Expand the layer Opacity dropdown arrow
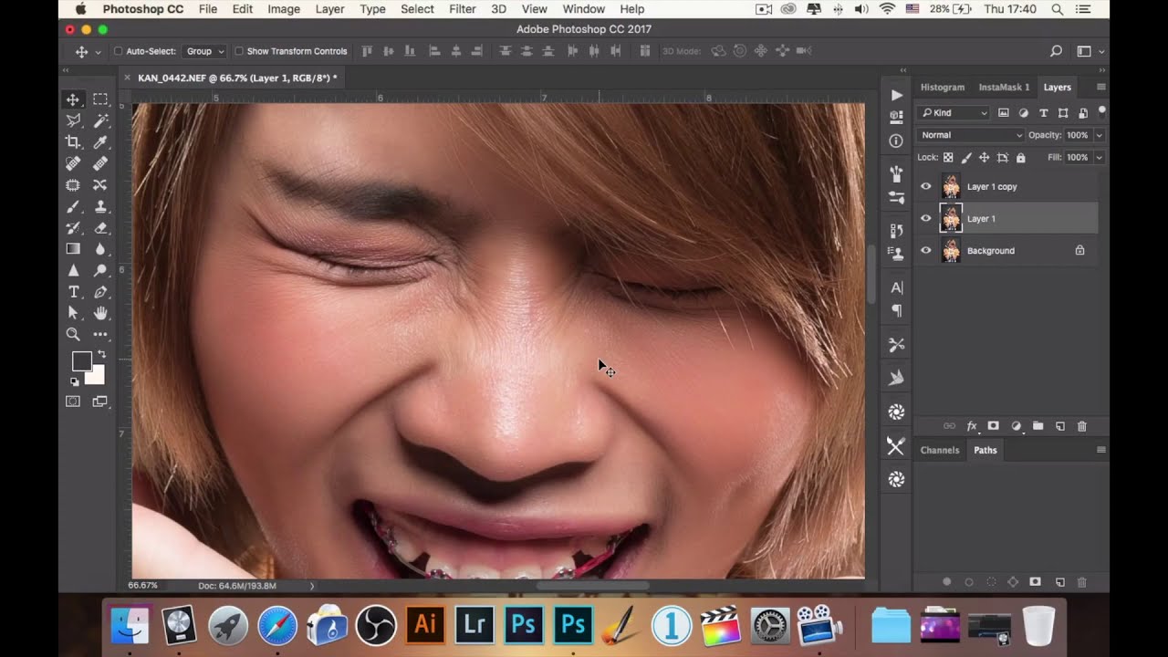This screenshot has width=1168, height=657. [1099, 135]
